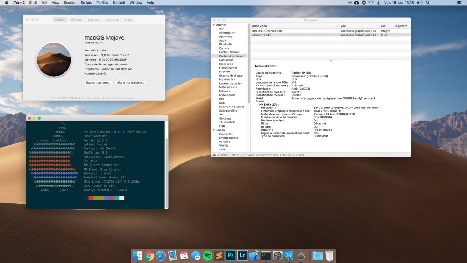Select Intel UHD Graphics 630 row

coord(331,31)
